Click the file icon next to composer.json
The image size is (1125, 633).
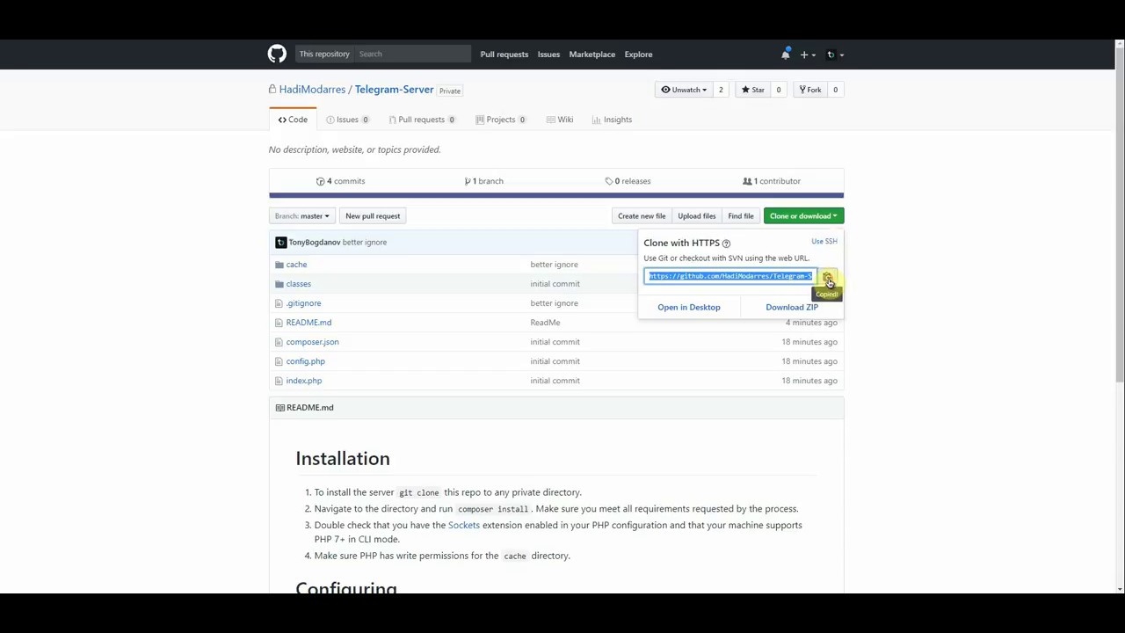[x=279, y=342]
